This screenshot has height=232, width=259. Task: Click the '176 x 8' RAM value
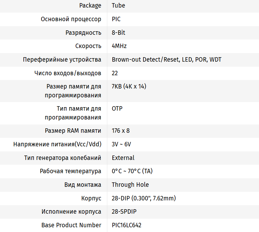pos(121,131)
